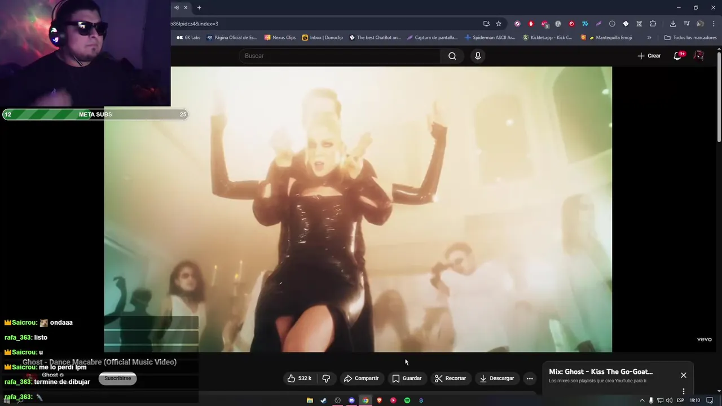
Task: Open more actions three-dot menu under video
Action: tap(530, 378)
